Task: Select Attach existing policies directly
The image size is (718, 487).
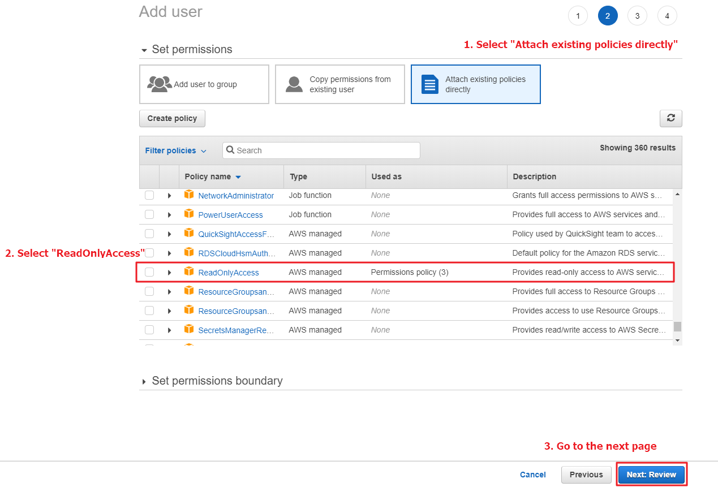Action: pyautogui.click(x=475, y=84)
